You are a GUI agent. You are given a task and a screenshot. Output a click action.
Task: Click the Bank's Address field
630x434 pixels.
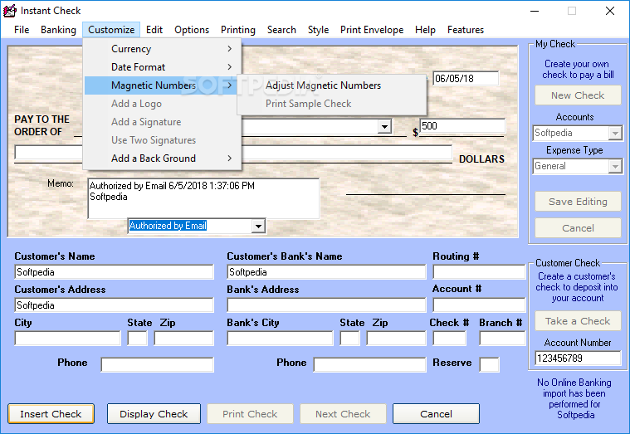click(x=326, y=305)
